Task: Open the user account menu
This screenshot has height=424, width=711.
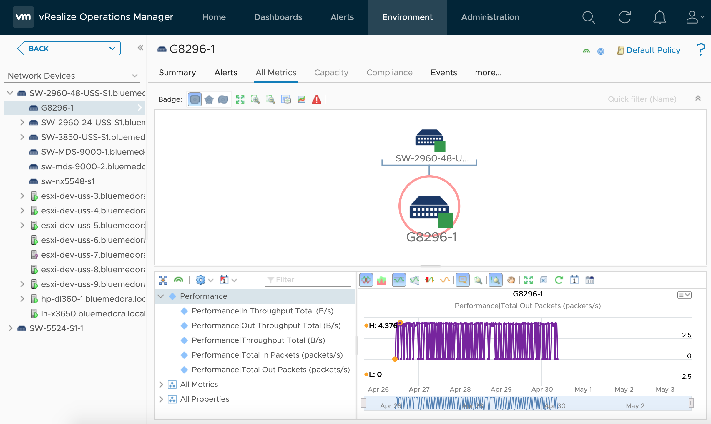Action: click(695, 17)
